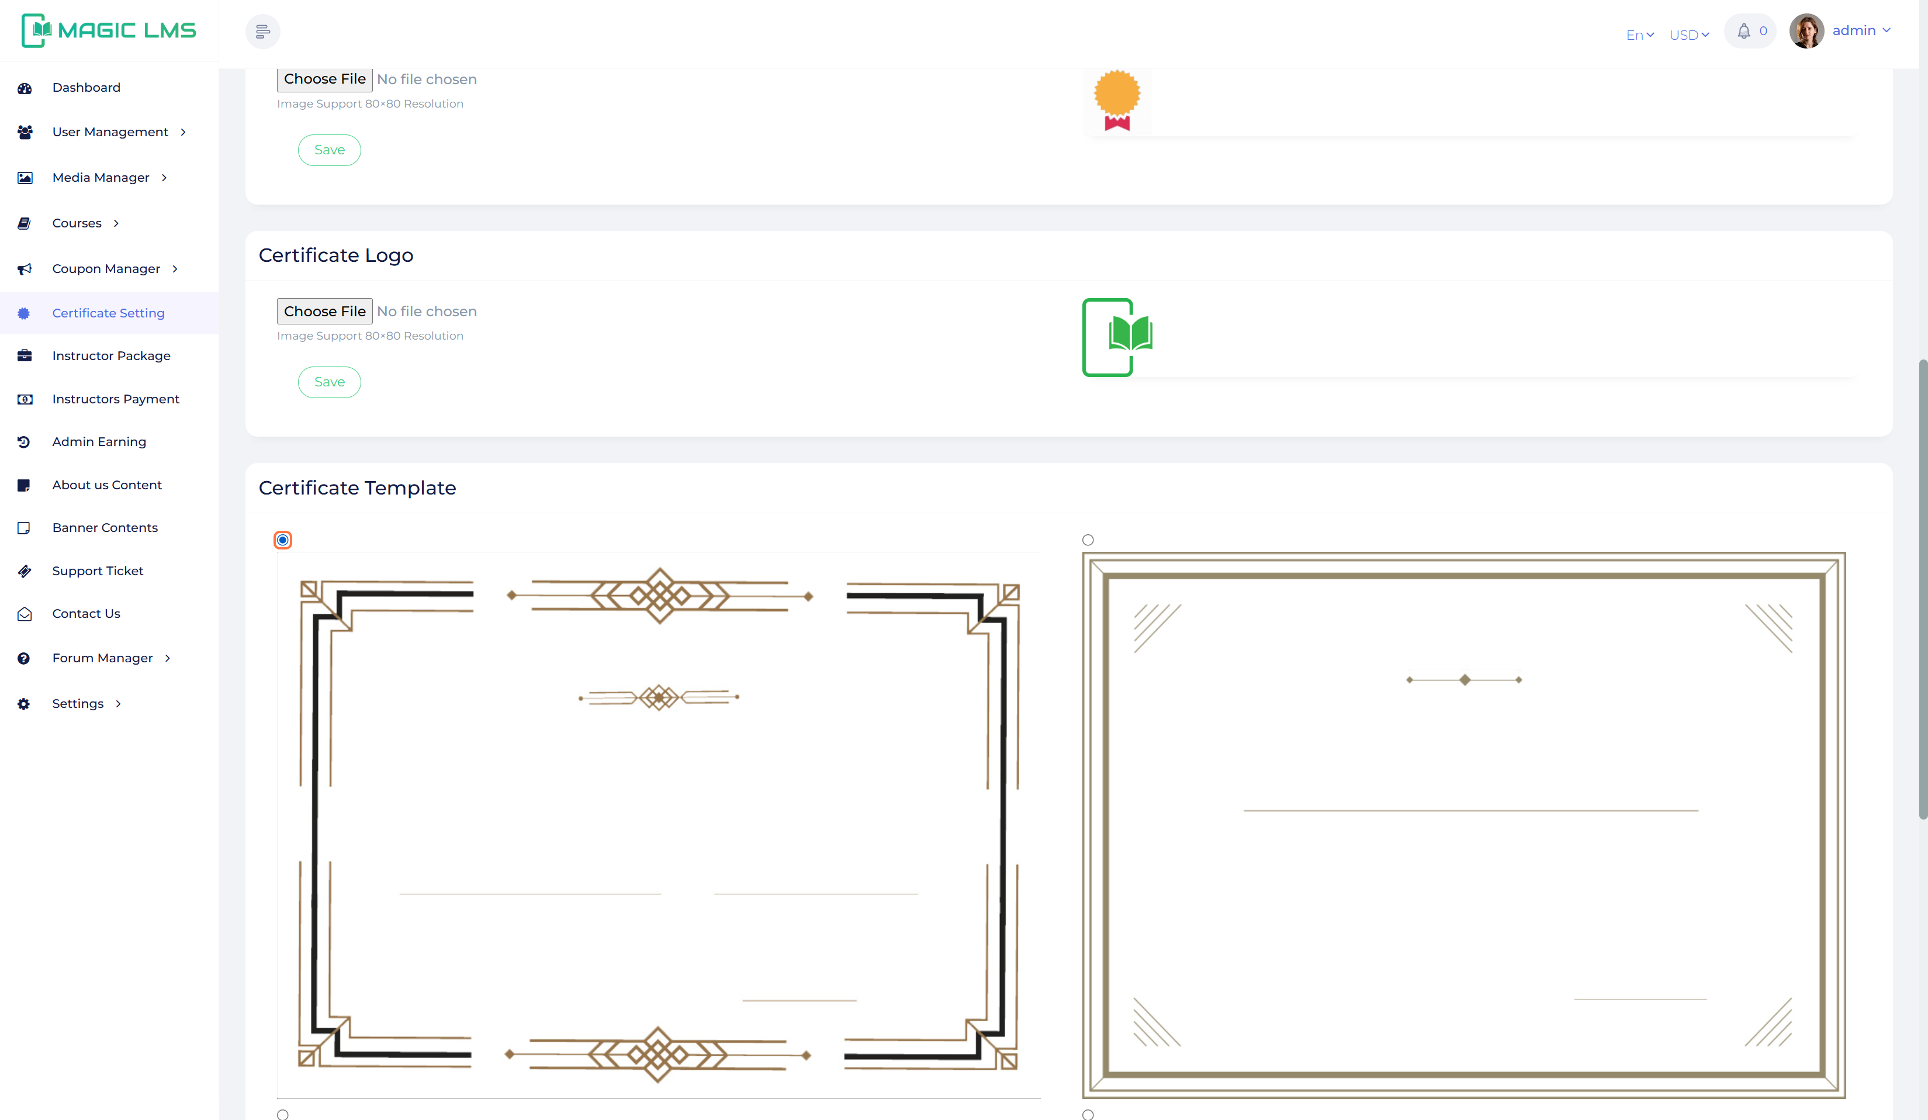This screenshot has width=1928, height=1120.
Task: Click the Media Manager image icon
Action: tap(25, 178)
